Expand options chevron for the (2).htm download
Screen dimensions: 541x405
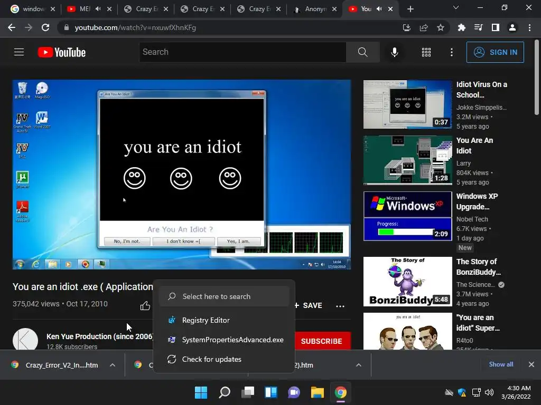[359, 365]
